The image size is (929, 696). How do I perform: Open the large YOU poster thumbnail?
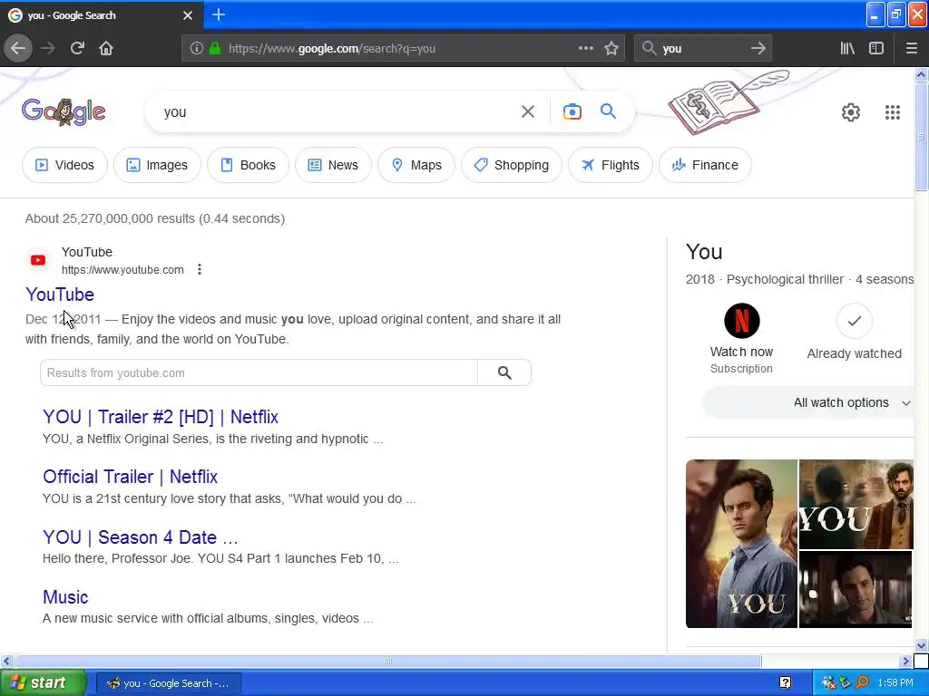(741, 544)
